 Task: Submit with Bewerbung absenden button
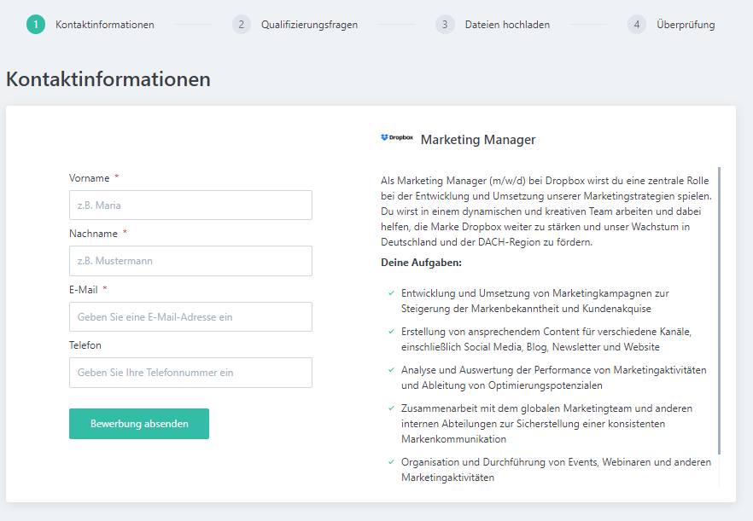click(x=139, y=424)
